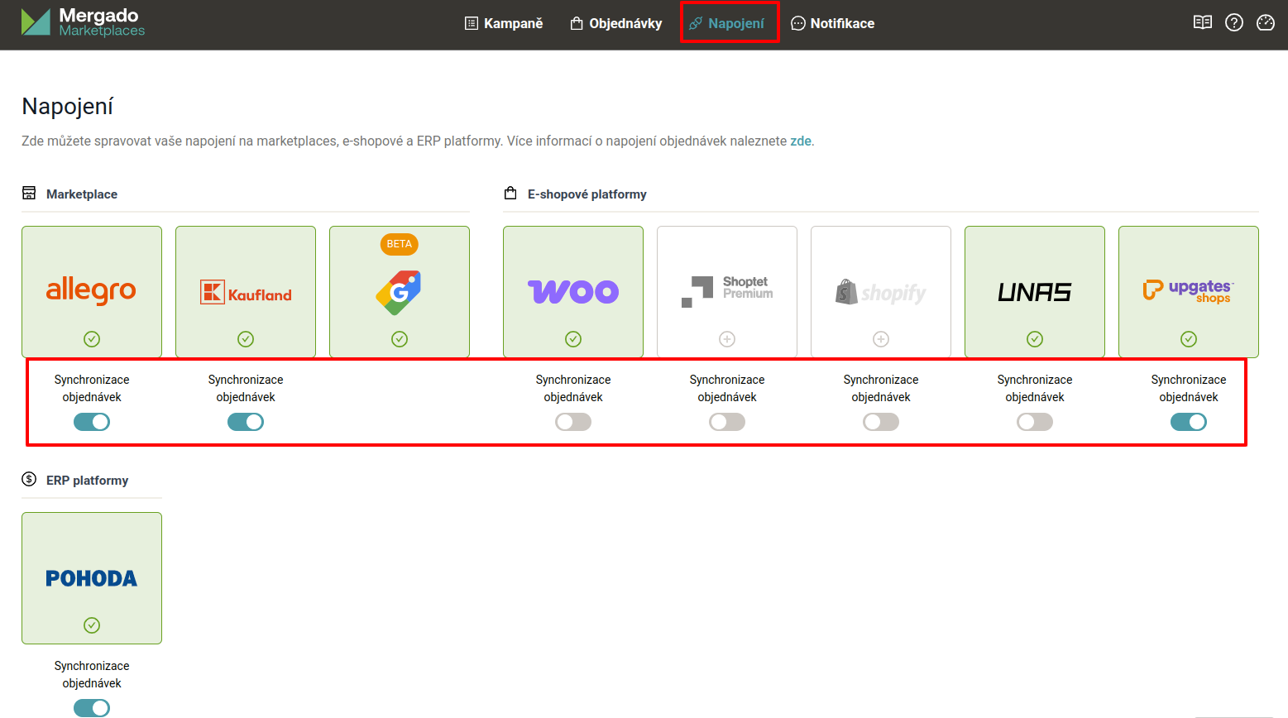Open the help question mark icon
Viewport: 1288px width, 718px height.
[x=1234, y=22]
